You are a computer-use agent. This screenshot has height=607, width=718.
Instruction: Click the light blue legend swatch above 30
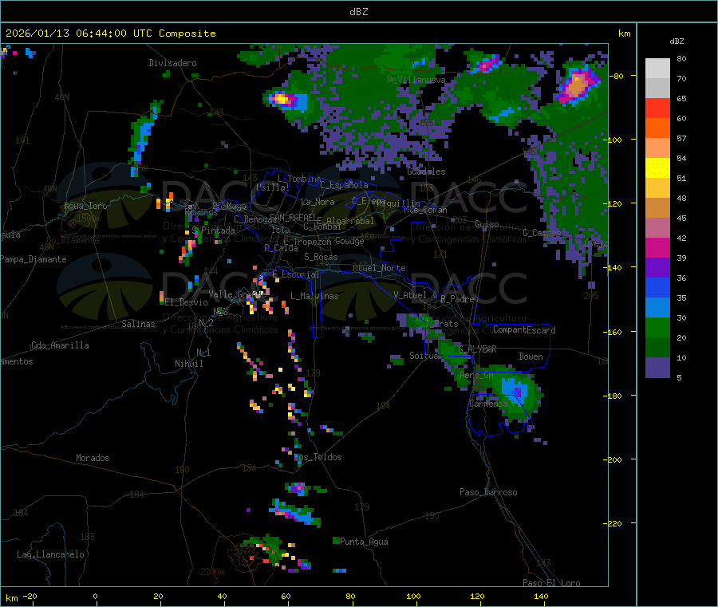(657, 308)
